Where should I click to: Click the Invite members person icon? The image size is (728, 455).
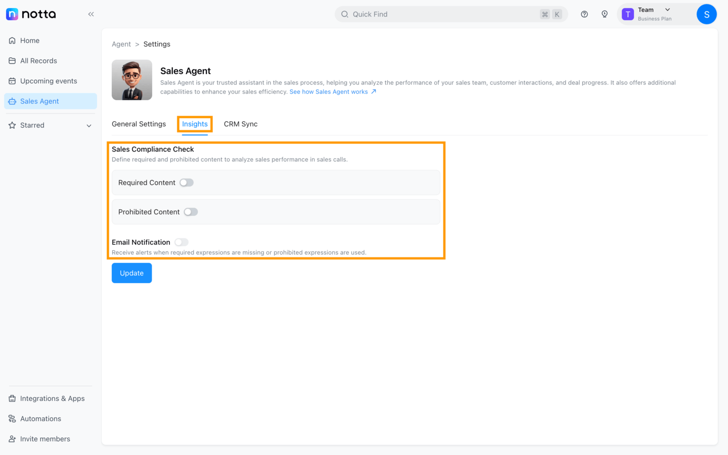(x=12, y=439)
